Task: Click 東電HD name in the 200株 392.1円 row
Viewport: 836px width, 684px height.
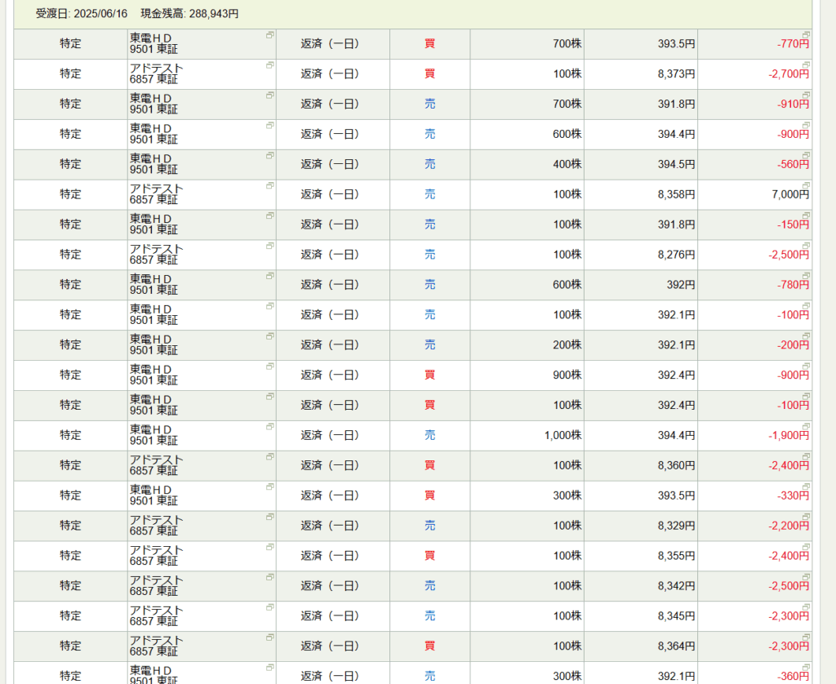Action: [x=150, y=339]
